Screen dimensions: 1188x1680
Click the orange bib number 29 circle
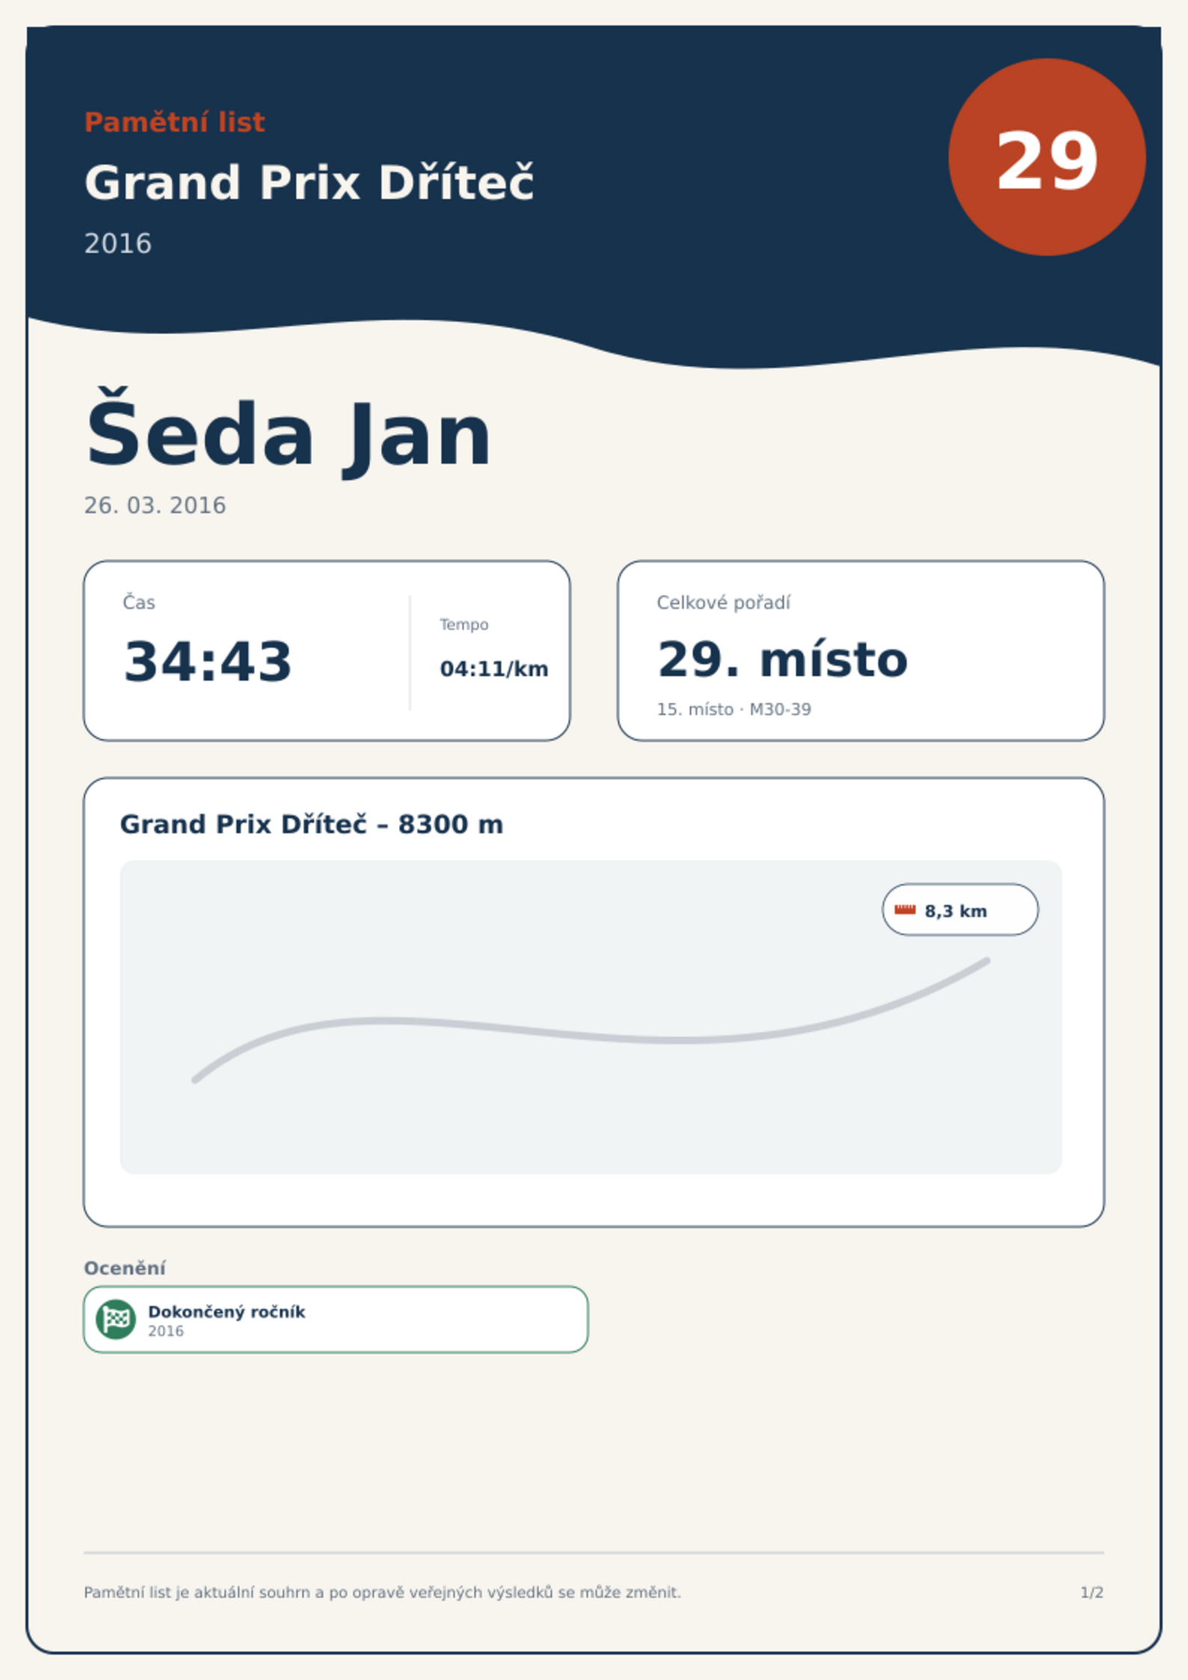click(x=1047, y=158)
